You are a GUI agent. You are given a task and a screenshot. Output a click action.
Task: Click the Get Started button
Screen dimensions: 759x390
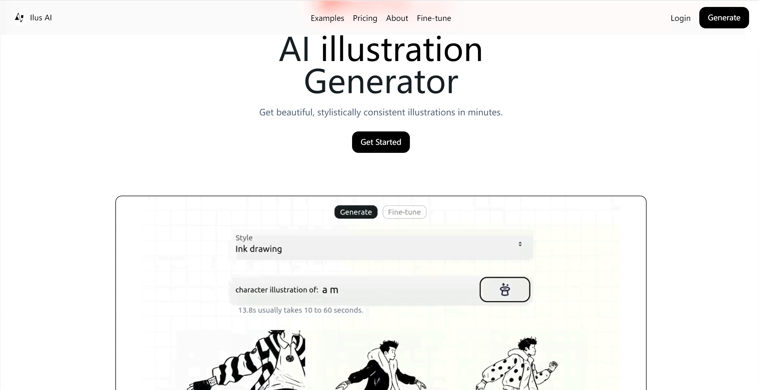click(380, 142)
